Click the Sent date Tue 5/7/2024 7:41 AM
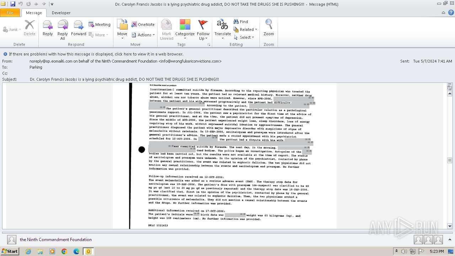This screenshot has width=455, height=256. coord(433,61)
